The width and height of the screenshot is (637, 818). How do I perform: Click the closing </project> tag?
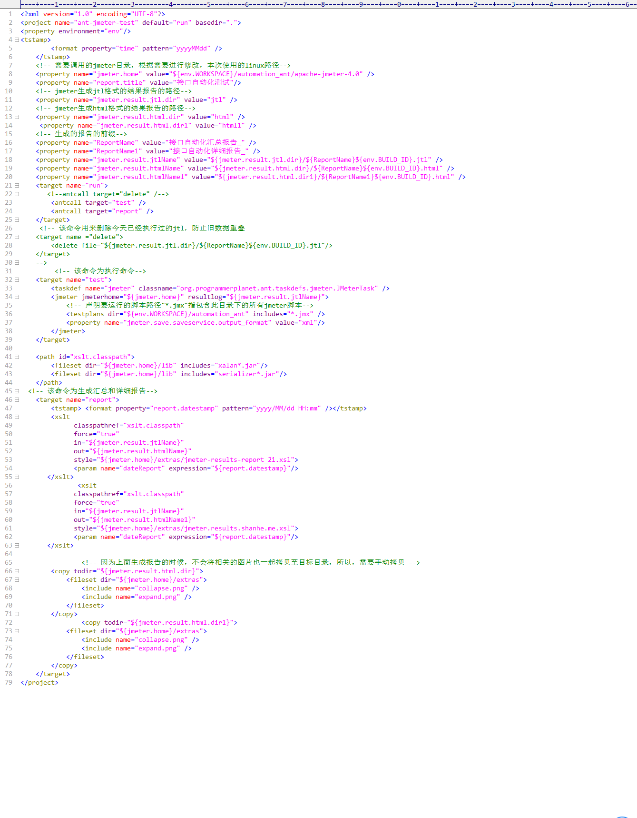(x=39, y=683)
